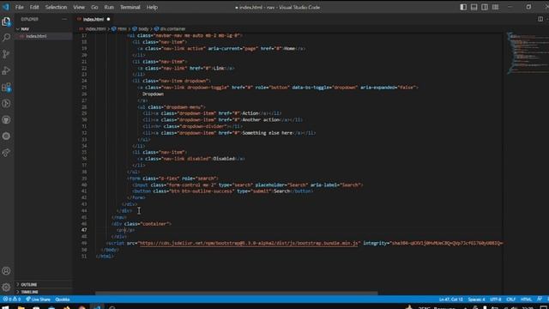This screenshot has height=309, width=549.
Task: Open the File menu
Action: [19, 7]
